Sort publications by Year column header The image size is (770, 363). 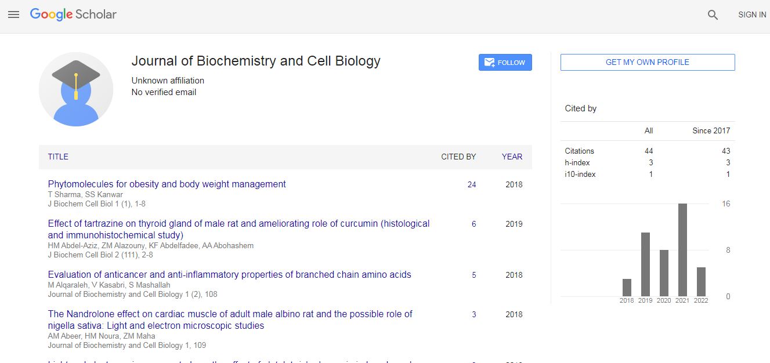512,157
